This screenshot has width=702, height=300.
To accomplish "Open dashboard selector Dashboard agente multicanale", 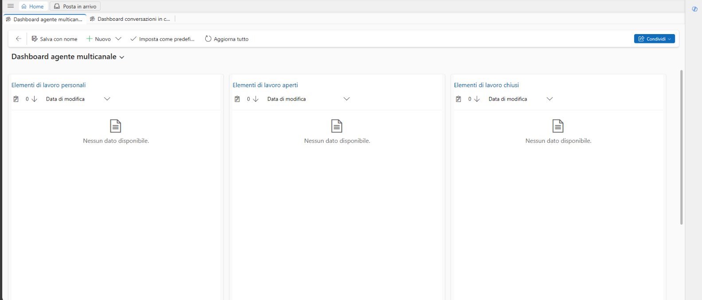I will tap(68, 57).
